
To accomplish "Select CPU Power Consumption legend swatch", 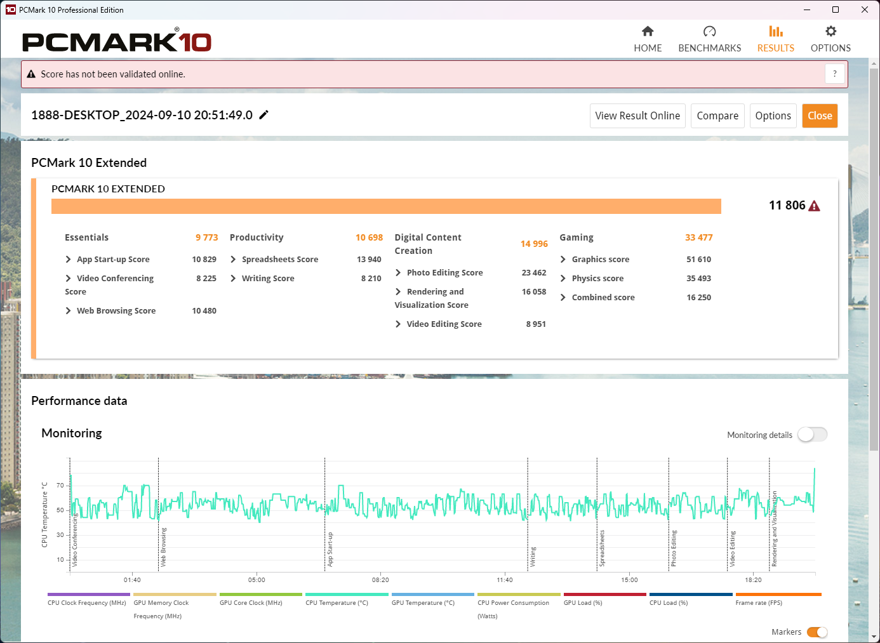I will 519,595.
